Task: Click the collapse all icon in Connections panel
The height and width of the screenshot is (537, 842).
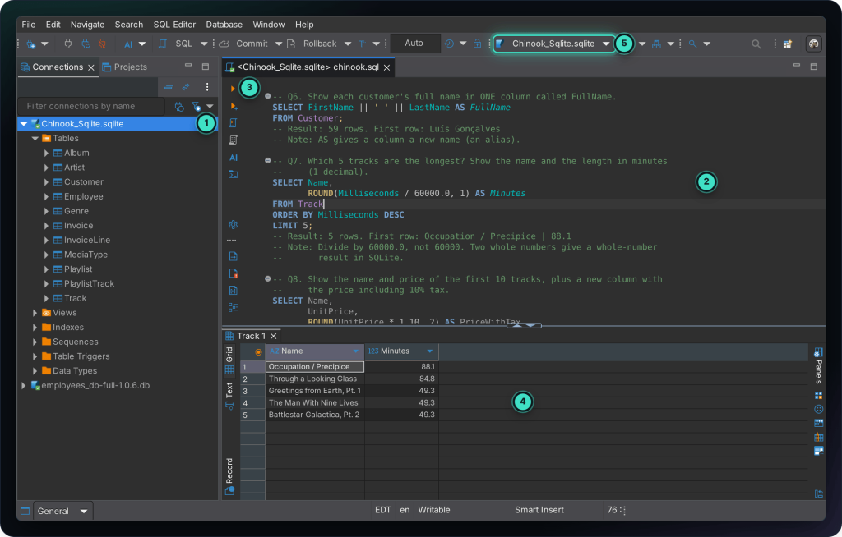Action: (169, 87)
